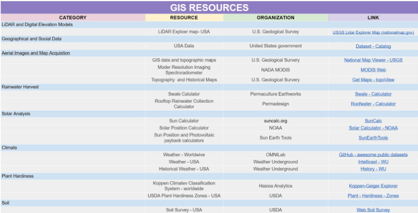This screenshot has width=418, height=213.
Task: Select the Sun Position and Photovoltaic payback cell
Action: [x=184, y=138]
